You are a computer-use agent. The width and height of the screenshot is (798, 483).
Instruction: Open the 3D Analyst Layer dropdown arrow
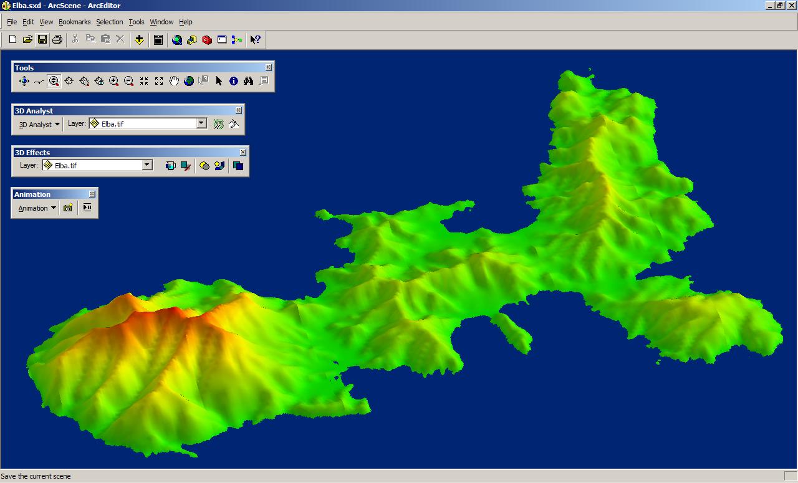(x=201, y=123)
